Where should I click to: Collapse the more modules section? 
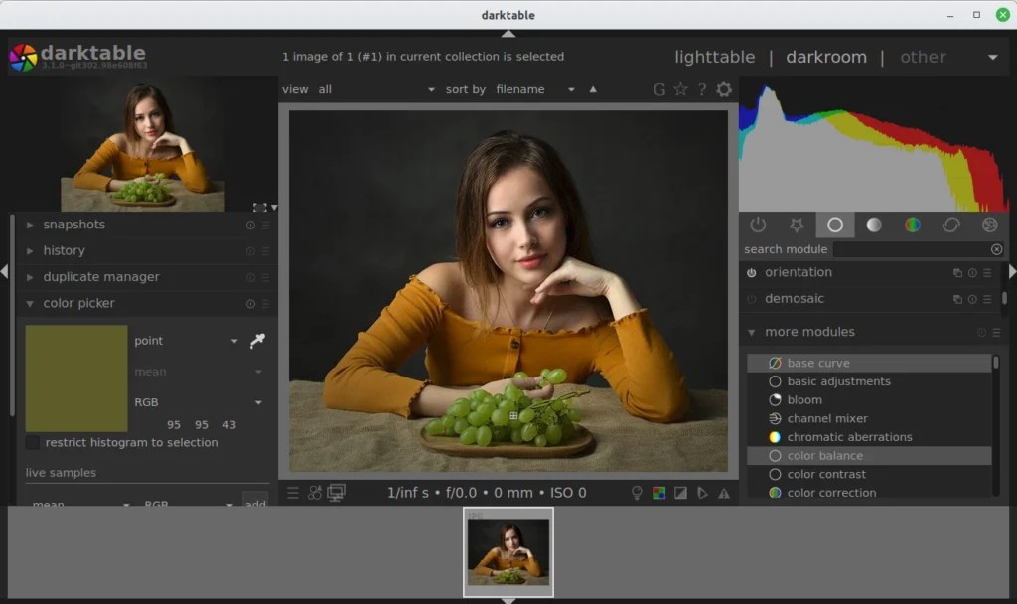752,332
